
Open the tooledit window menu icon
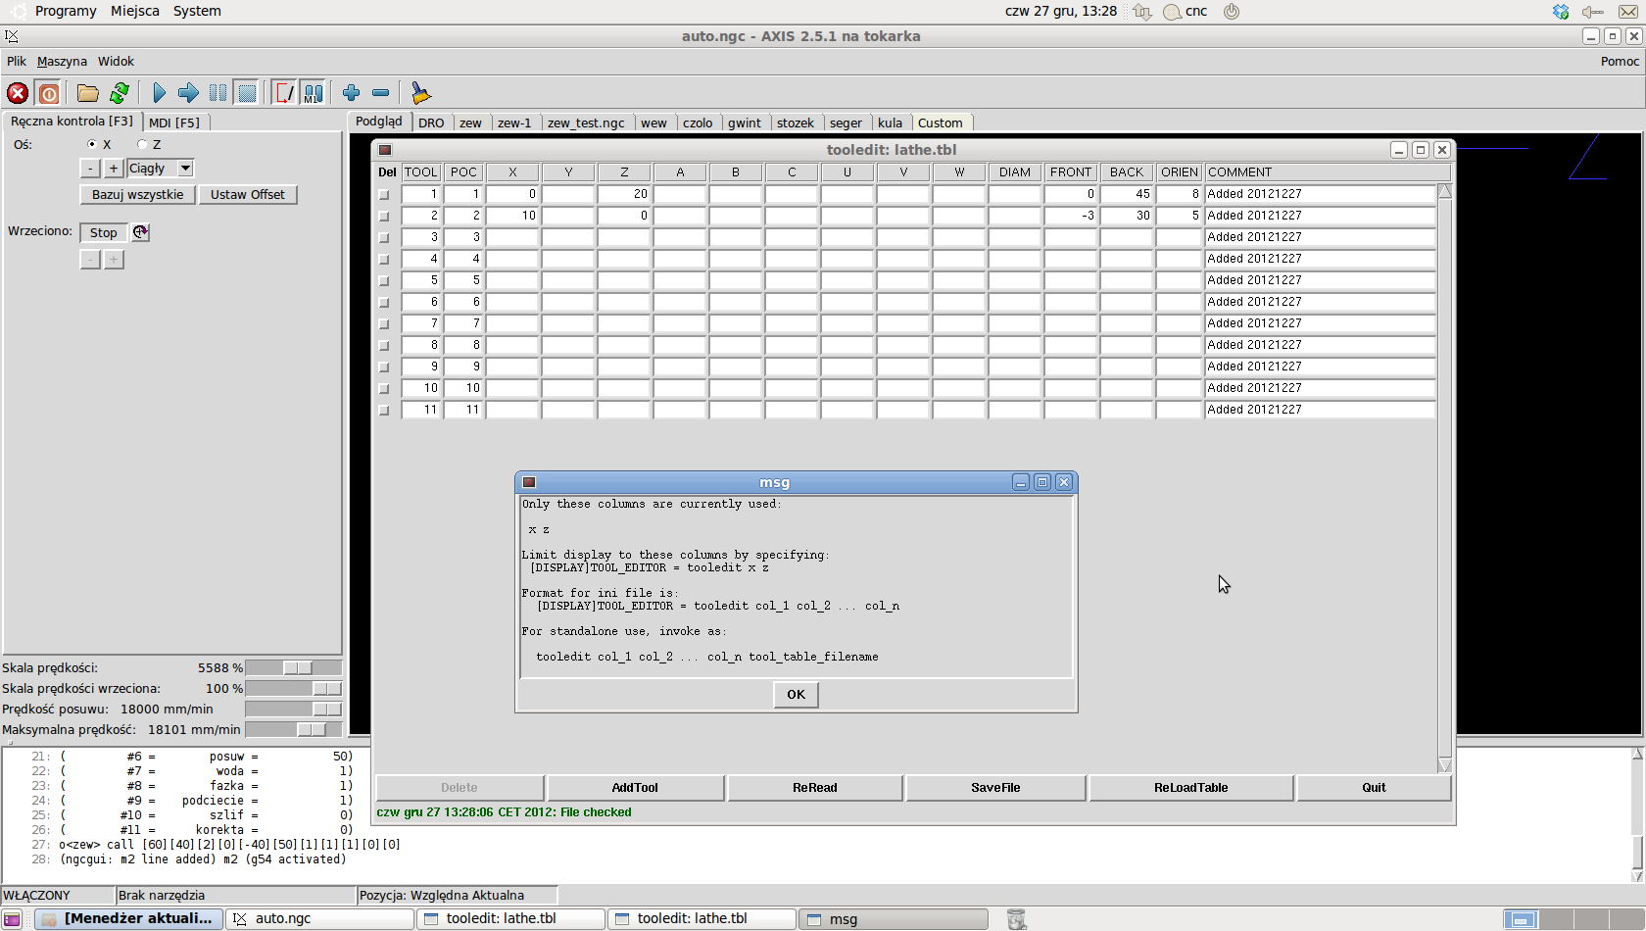pos(385,150)
